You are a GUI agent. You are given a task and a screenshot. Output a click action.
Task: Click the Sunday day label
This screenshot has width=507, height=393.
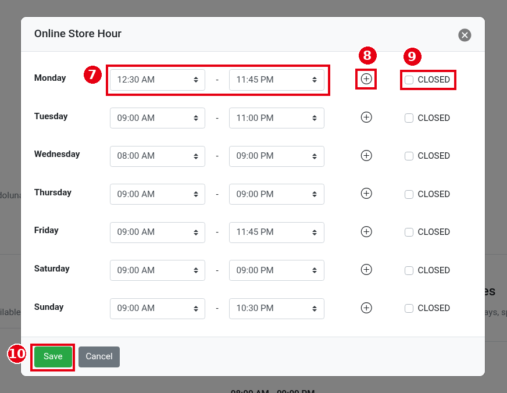49,307
